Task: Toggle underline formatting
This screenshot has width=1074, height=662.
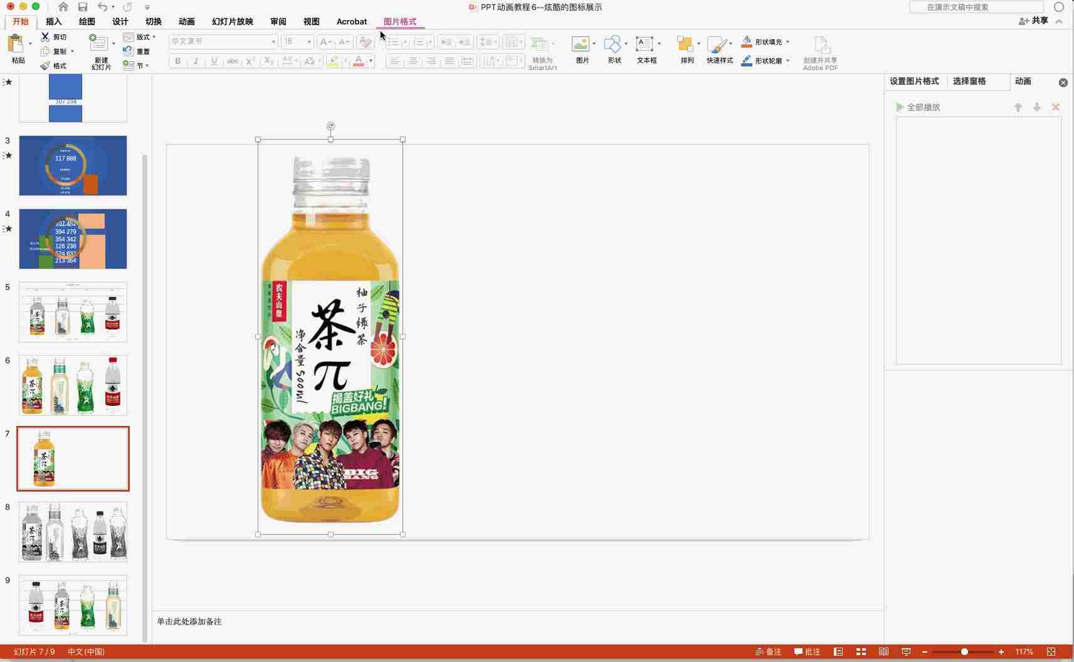Action: (214, 61)
